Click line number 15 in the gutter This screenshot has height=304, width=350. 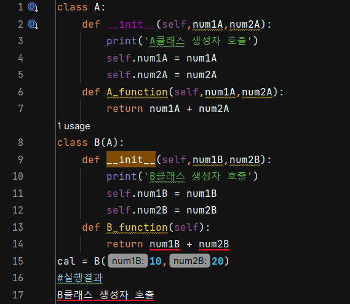(18, 261)
